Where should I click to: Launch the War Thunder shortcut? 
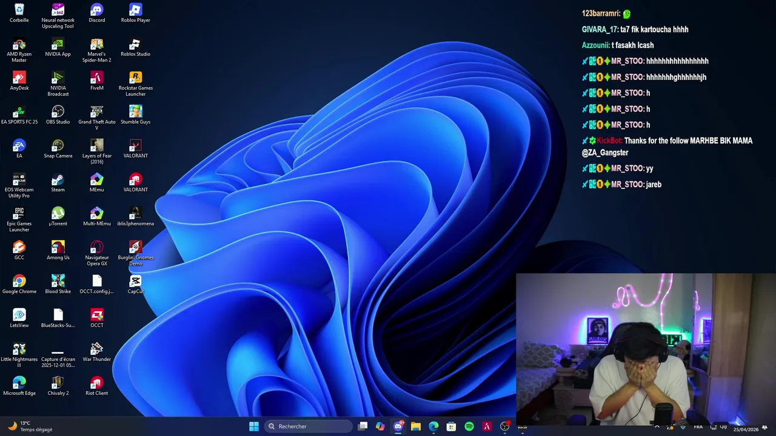97,352
